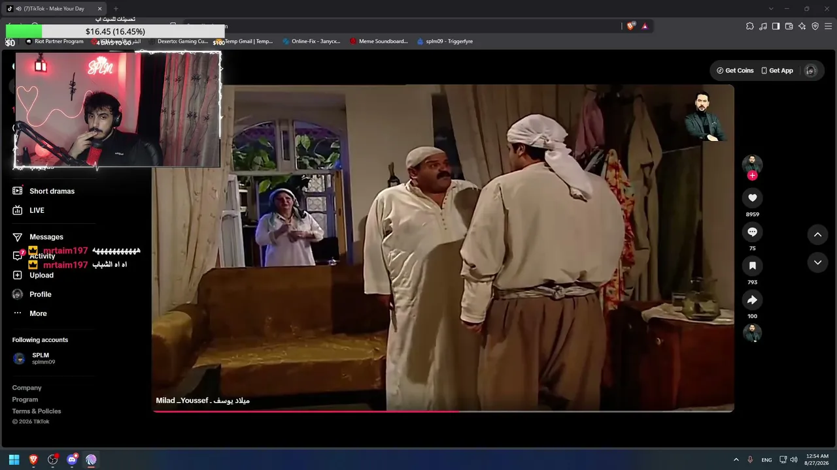
Task: Open LIVE section in sidebar
Action: click(29, 210)
